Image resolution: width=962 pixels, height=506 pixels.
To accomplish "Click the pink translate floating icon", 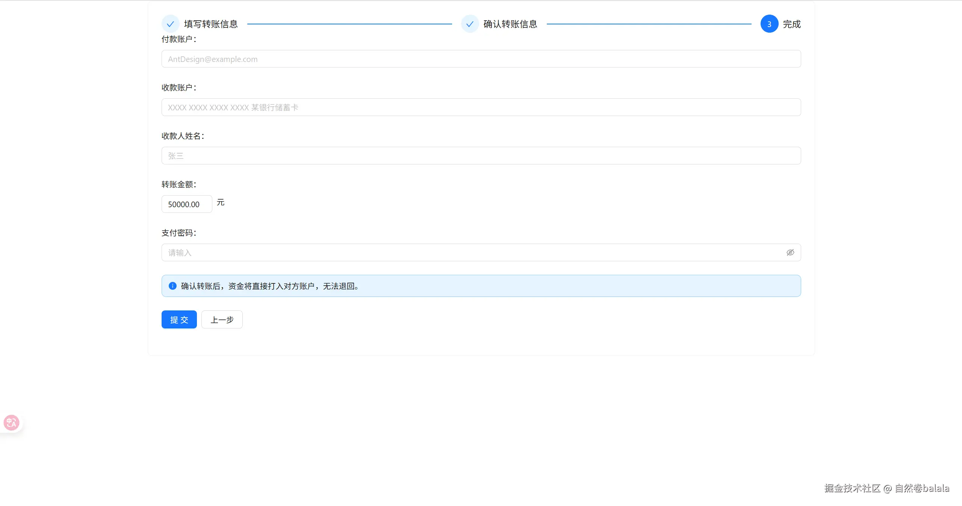I will 11,423.
